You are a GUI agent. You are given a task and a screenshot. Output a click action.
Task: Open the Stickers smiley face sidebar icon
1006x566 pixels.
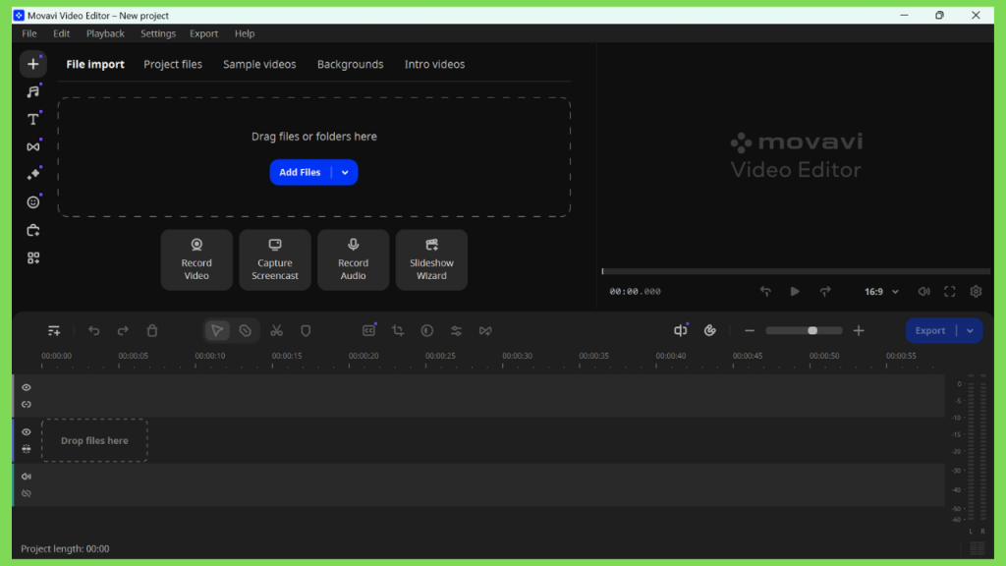point(32,202)
